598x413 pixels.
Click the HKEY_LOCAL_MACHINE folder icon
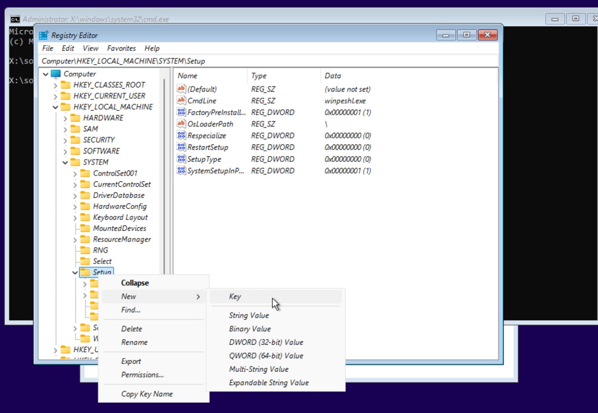(x=66, y=107)
